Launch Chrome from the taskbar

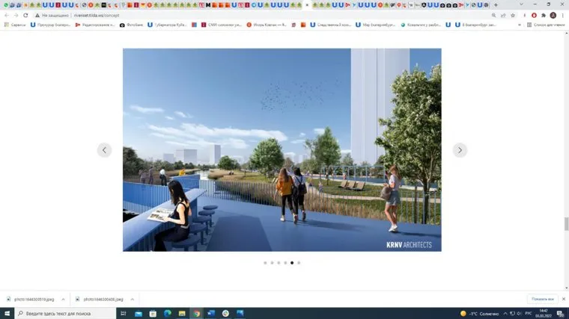pos(197,313)
